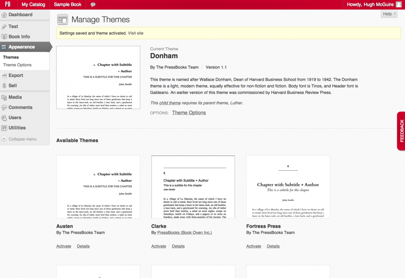Click the Austen theme thumbnail

(x=98, y=187)
